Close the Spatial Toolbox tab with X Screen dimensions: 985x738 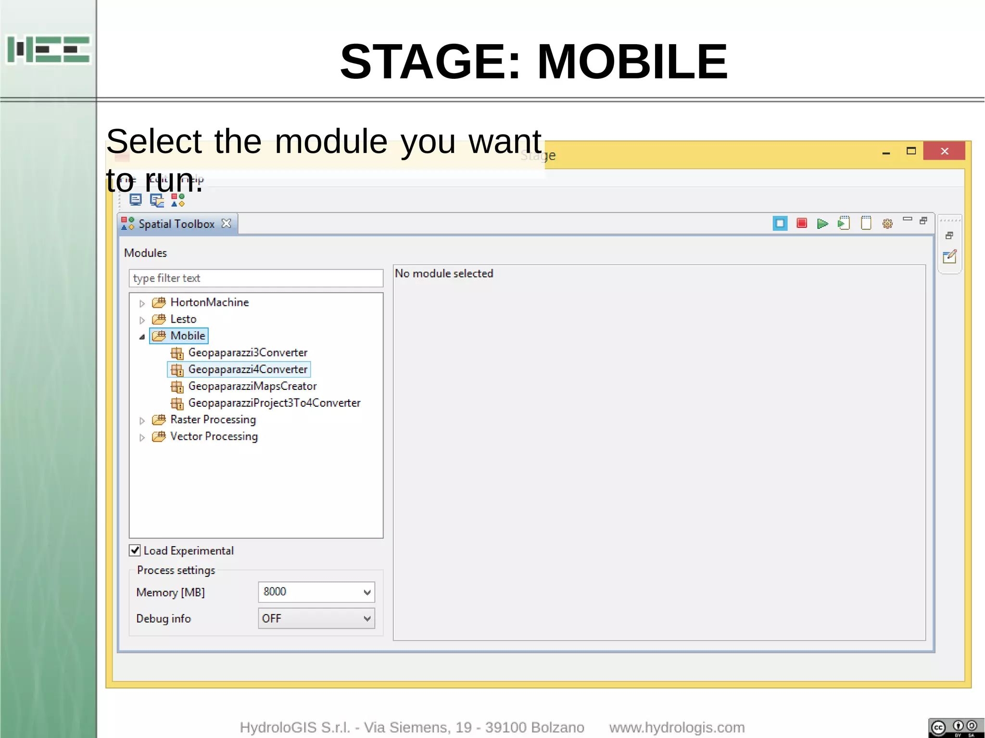[226, 224]
